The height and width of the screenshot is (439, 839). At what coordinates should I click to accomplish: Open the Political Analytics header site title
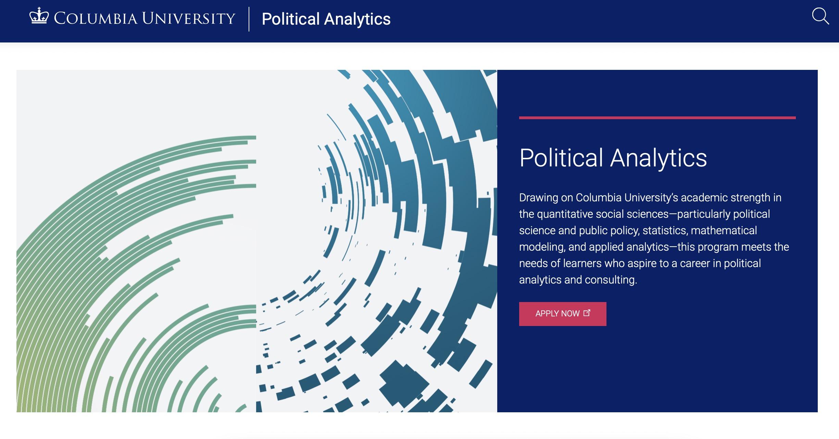coord(326,19)
